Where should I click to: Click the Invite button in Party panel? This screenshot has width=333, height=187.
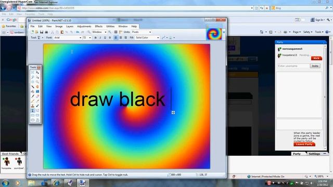pos(315,66)
